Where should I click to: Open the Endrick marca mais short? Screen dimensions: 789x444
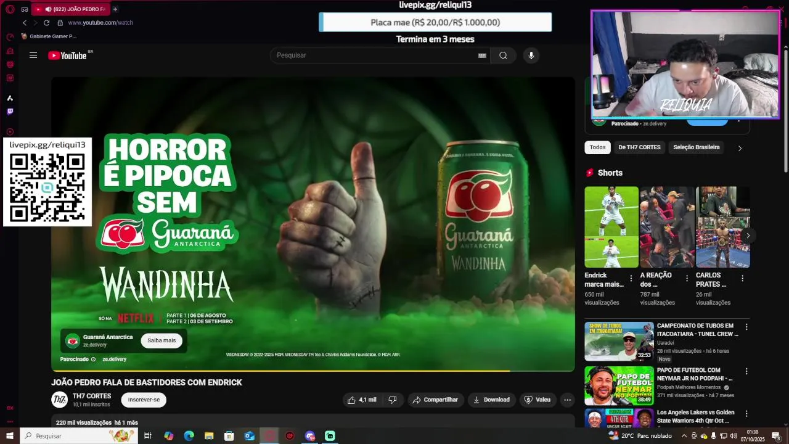(611, 227)
